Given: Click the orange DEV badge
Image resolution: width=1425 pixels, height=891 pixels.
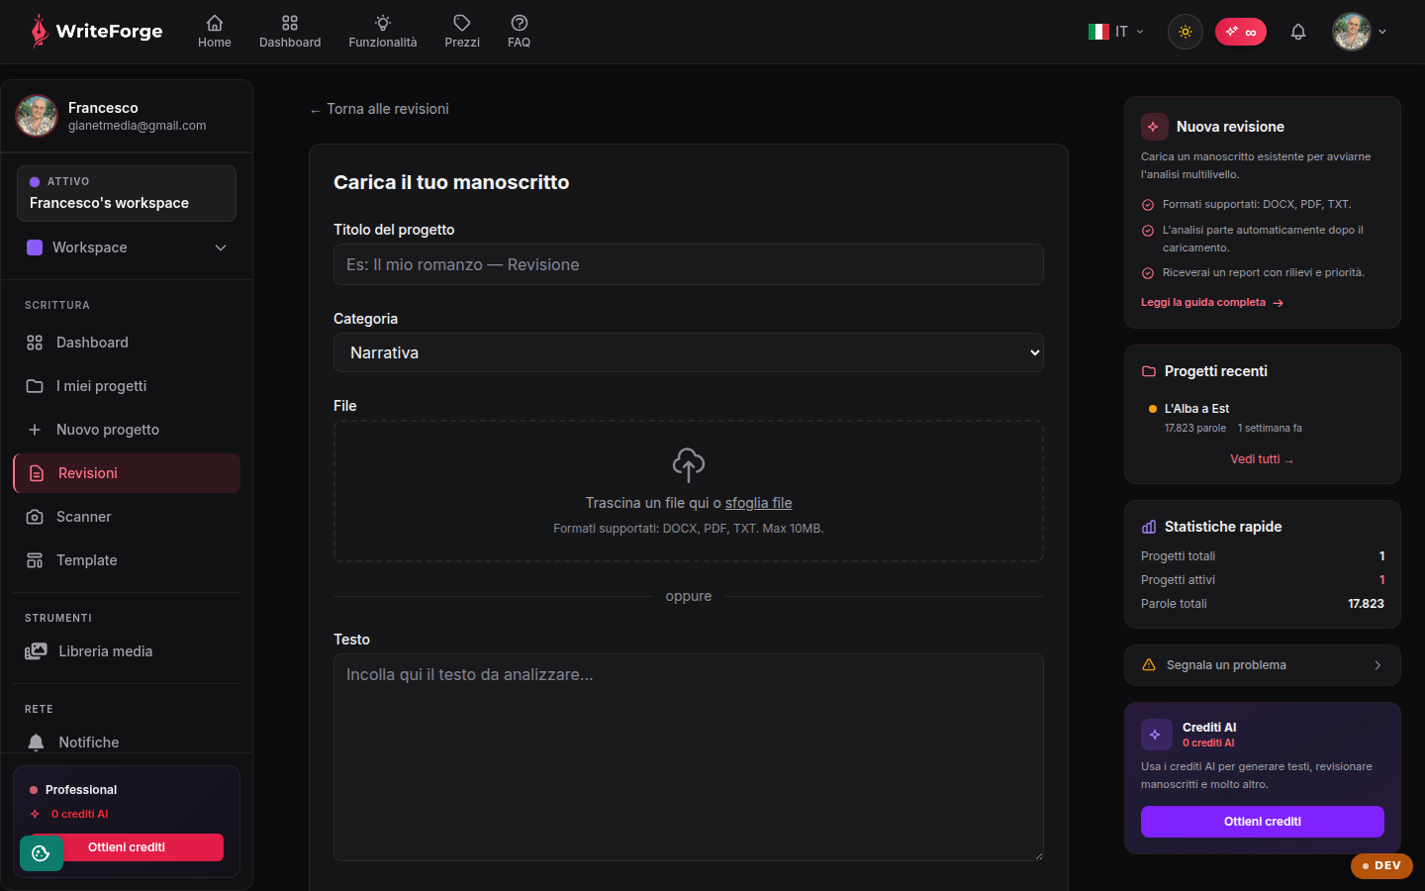Looking at the screenshot, I should pos(1381,865).
